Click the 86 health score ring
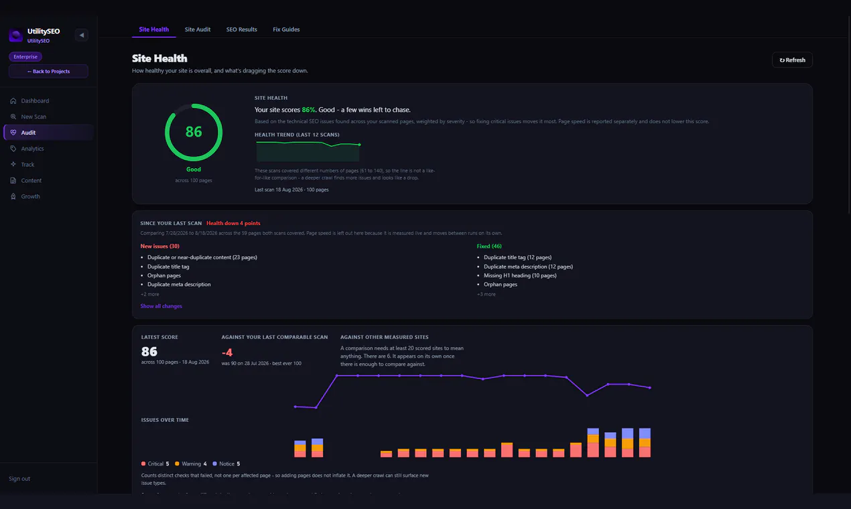The image size is (851, 509). (x=194, y=132)
